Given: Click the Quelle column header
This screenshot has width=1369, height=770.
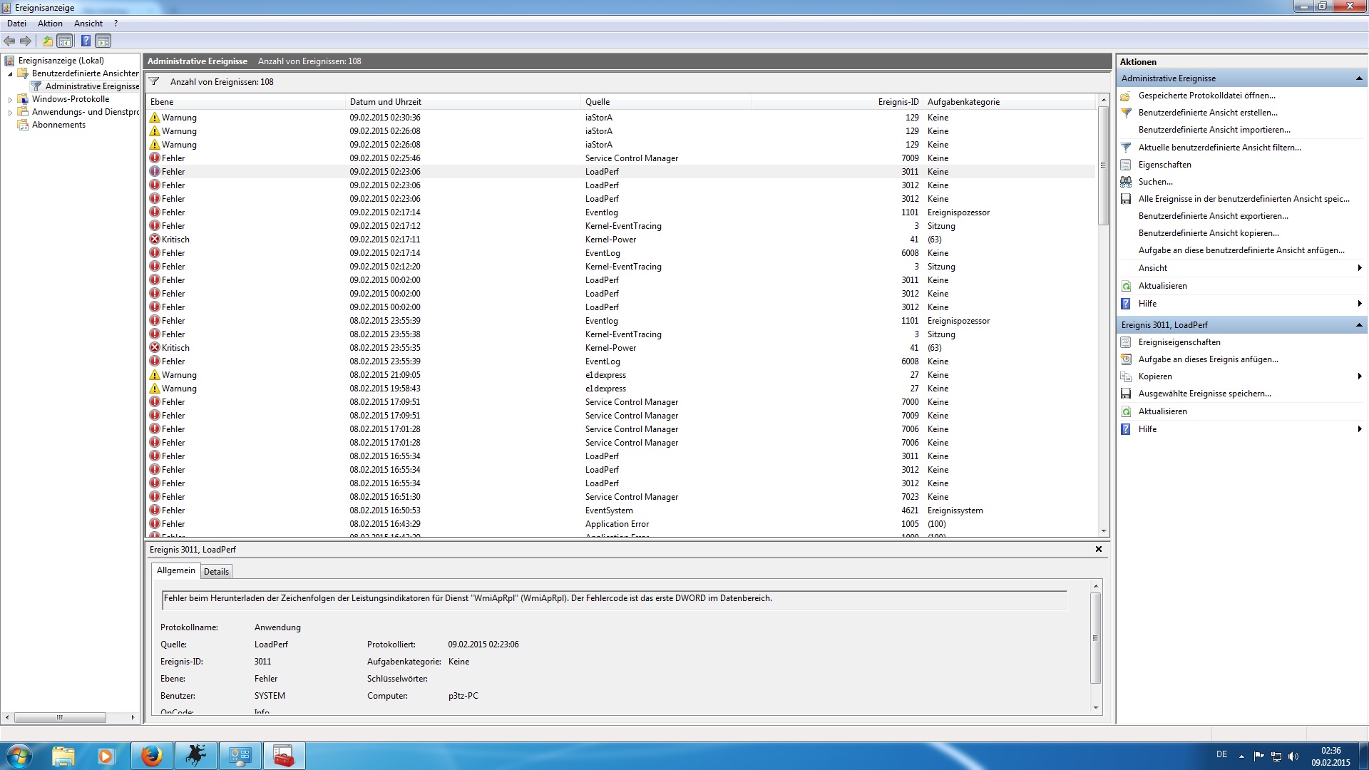Looking at the screenshot, I should 598,102.
